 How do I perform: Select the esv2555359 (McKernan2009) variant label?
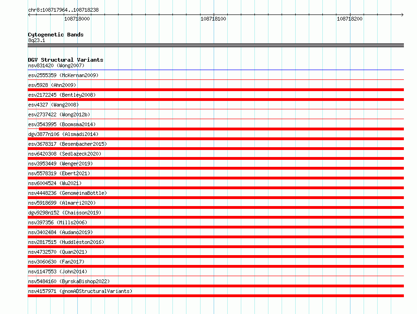coord(63,75)
